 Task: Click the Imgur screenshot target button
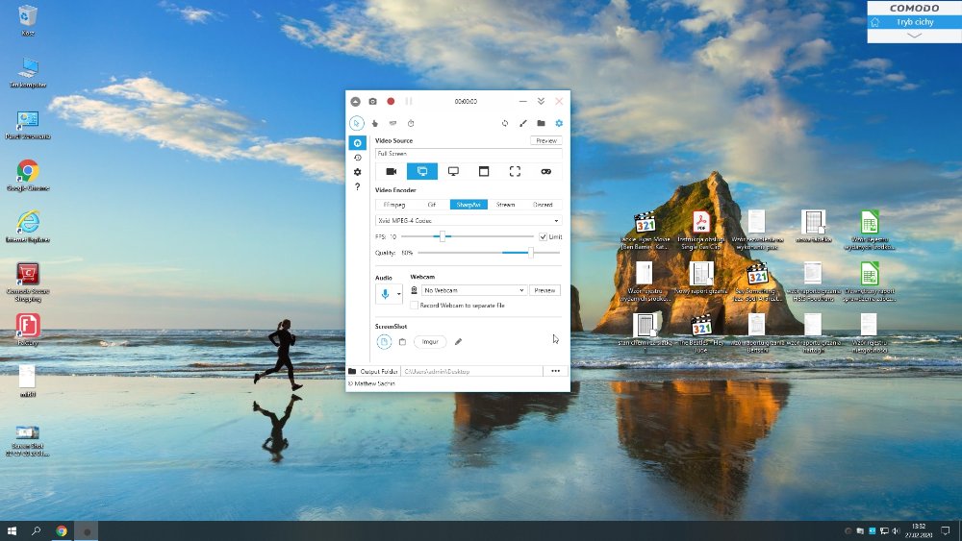click(x=430, y=341)
